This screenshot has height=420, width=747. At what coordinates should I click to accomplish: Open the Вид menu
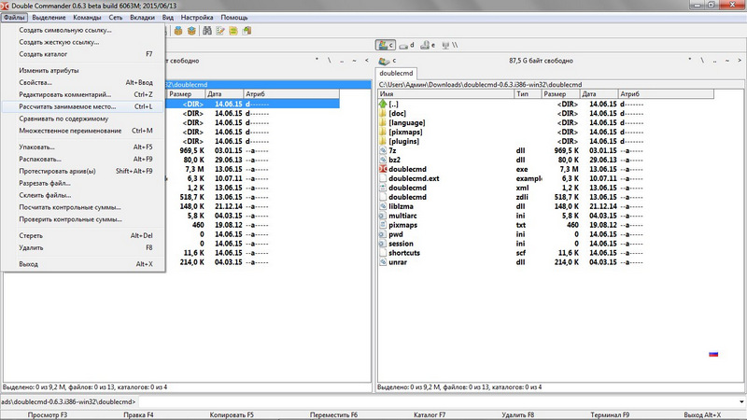(168, 18)
